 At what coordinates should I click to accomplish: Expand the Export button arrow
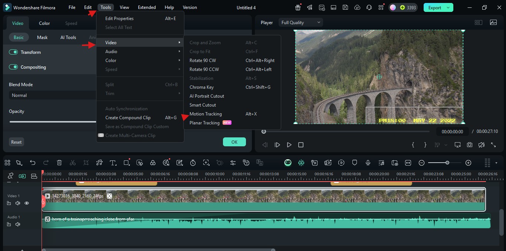coord(448,7)
